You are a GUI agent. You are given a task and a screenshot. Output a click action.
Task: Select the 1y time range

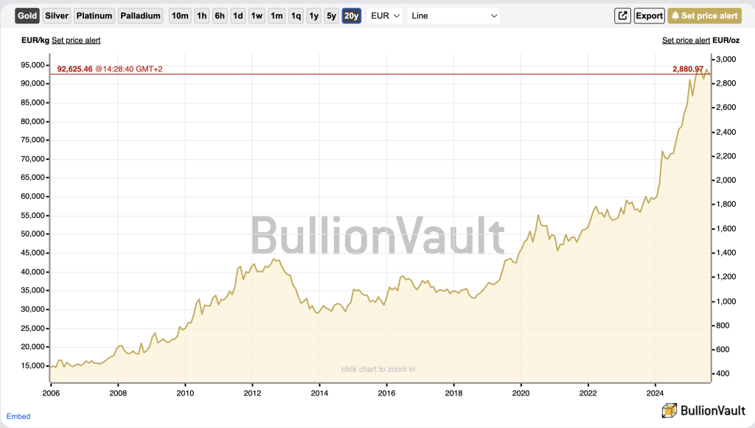[314, 16]
